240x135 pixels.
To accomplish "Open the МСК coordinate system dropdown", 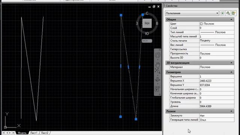I will click(147, 41).
